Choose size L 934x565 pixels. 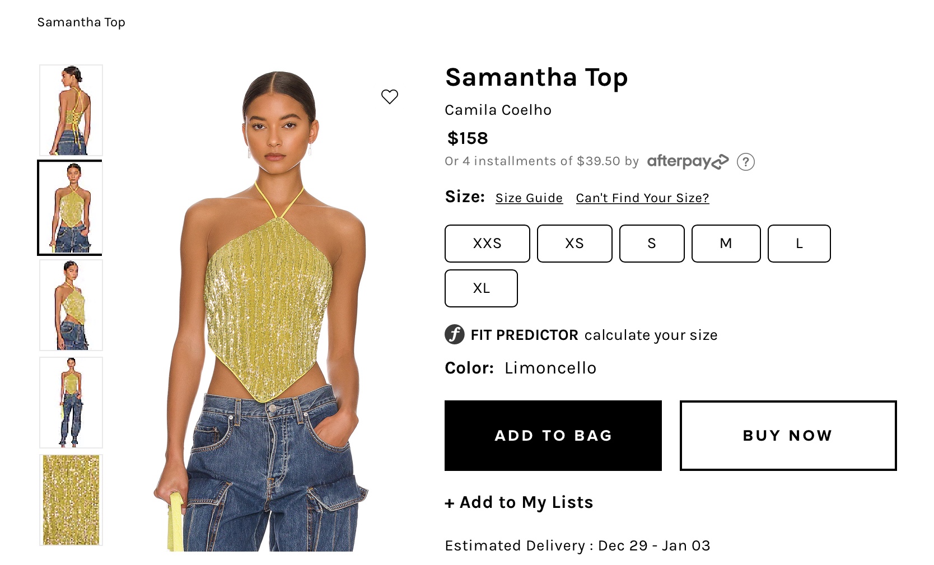click(799, 244)
